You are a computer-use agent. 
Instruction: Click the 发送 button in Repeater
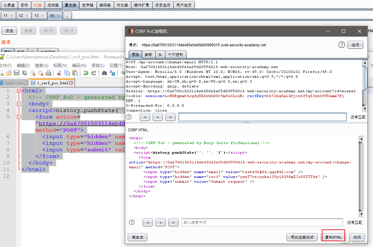(x=10, y=31)
